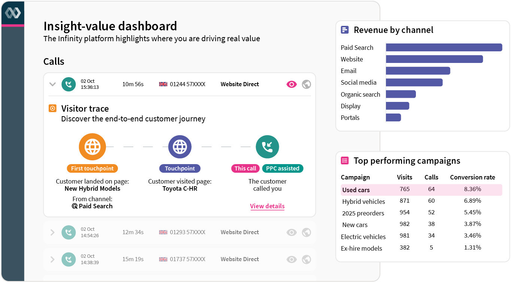511x284 pixels.
Task: Click the Portals revenue bar
Action: (x=393, y=117)
